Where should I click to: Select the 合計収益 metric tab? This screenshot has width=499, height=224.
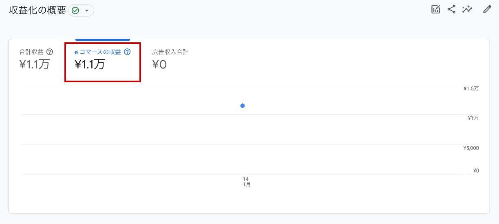pyautogui.click(x=36, y=59)
